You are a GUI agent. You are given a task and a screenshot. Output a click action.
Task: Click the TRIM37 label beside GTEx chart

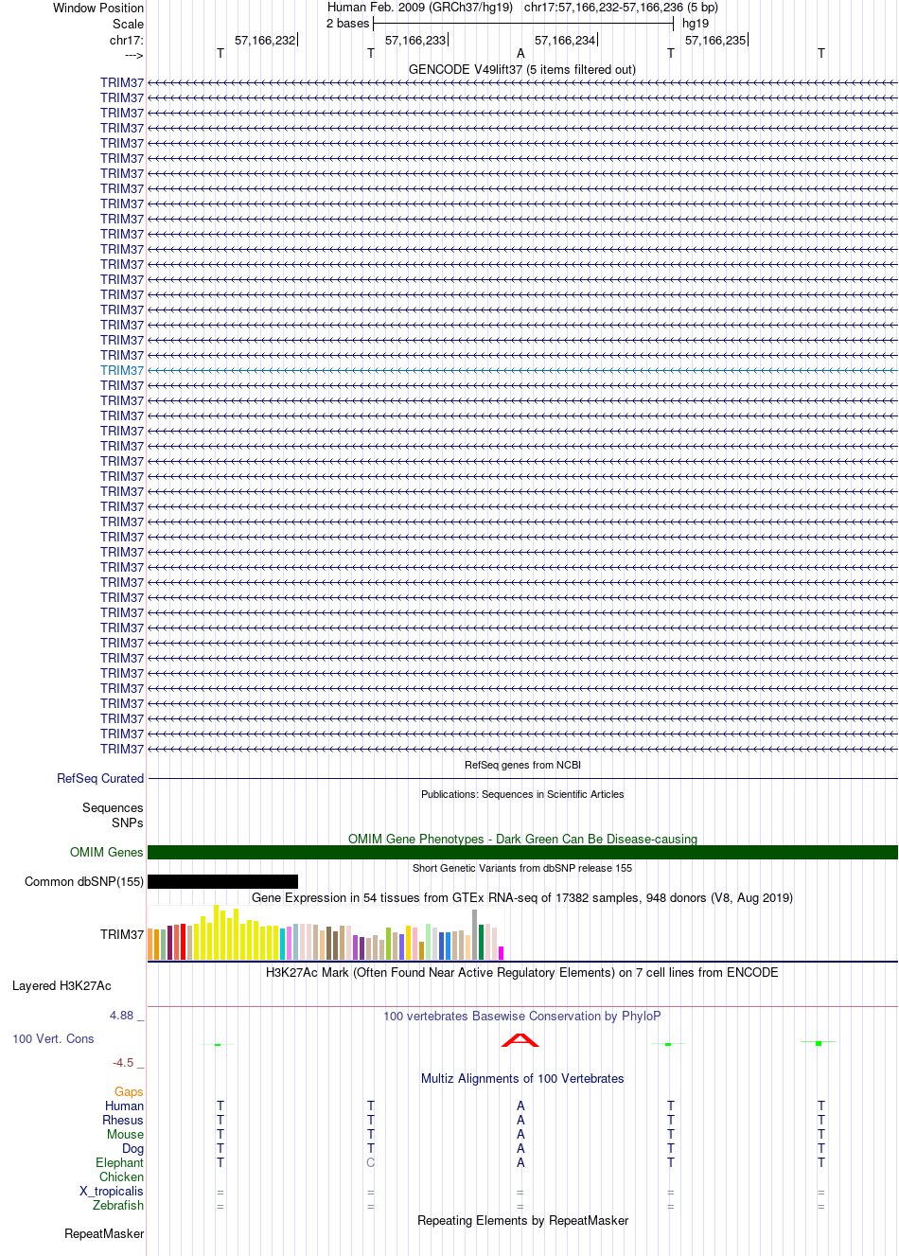click(x=122, y=934)
